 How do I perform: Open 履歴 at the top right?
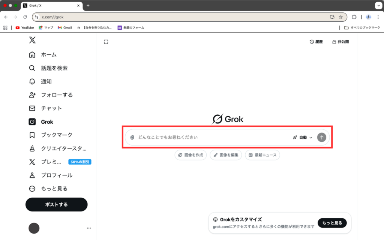coord(316,42)
